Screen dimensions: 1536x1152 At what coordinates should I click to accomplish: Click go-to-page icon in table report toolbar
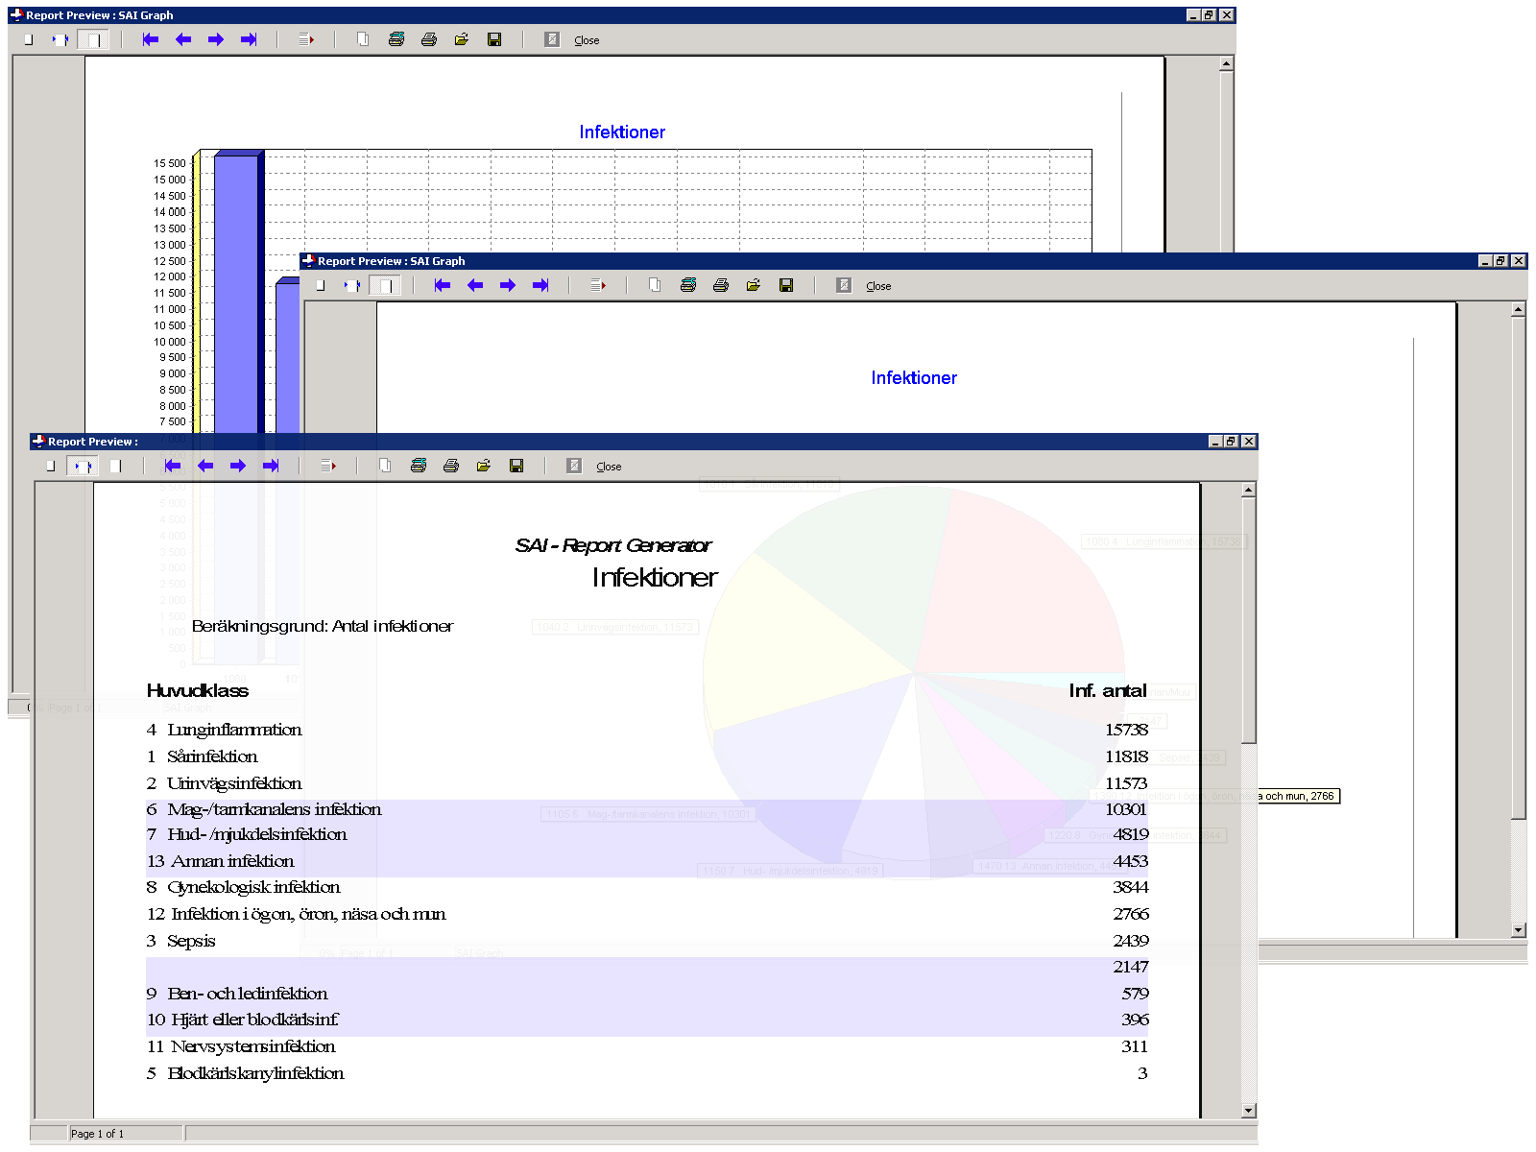[328, 466]
